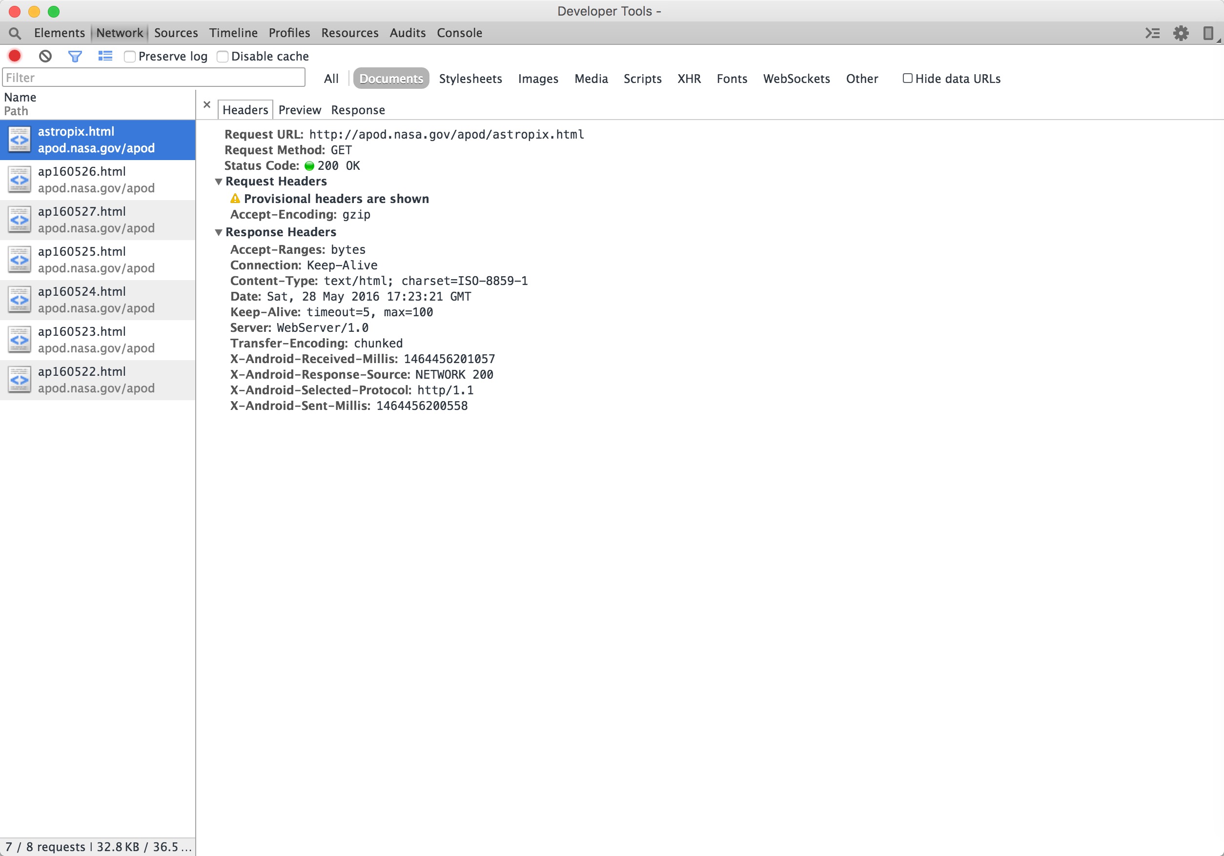This screenshot has width=1224, height=856.
Task: Collapse the Request Headers section
Action: (219, 182)
